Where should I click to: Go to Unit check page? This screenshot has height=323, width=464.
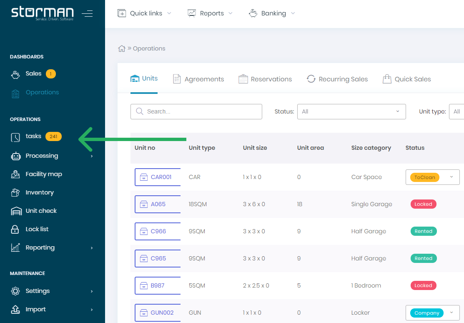[x=41, y=211]
